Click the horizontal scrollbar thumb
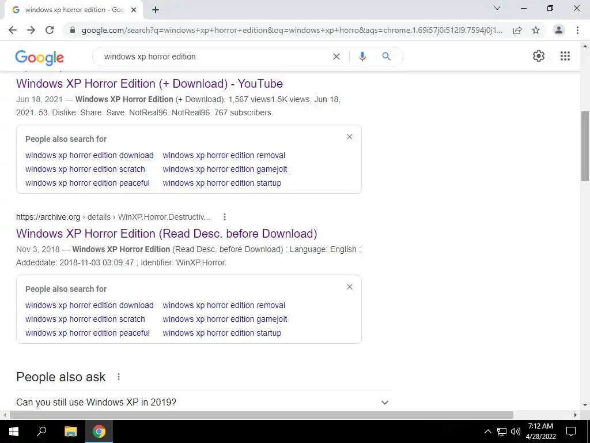 [262, 415]
